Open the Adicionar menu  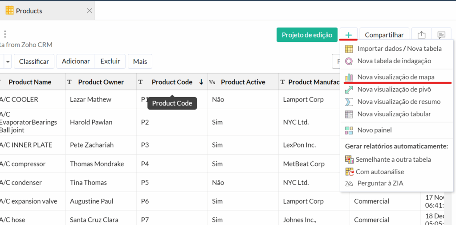coord(76,61)
